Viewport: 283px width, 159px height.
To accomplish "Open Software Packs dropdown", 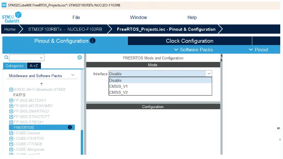I will (194, 50).
